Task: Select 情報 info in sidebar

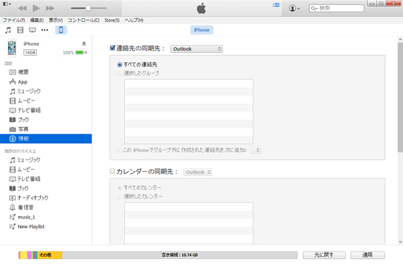Action: pyautogui.click(x=46, y=139)
